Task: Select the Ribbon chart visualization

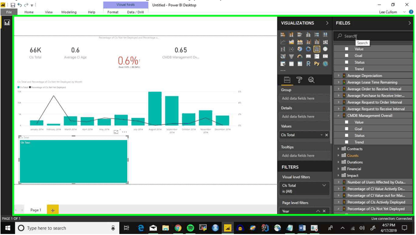Action: click(x=325, y=42)
